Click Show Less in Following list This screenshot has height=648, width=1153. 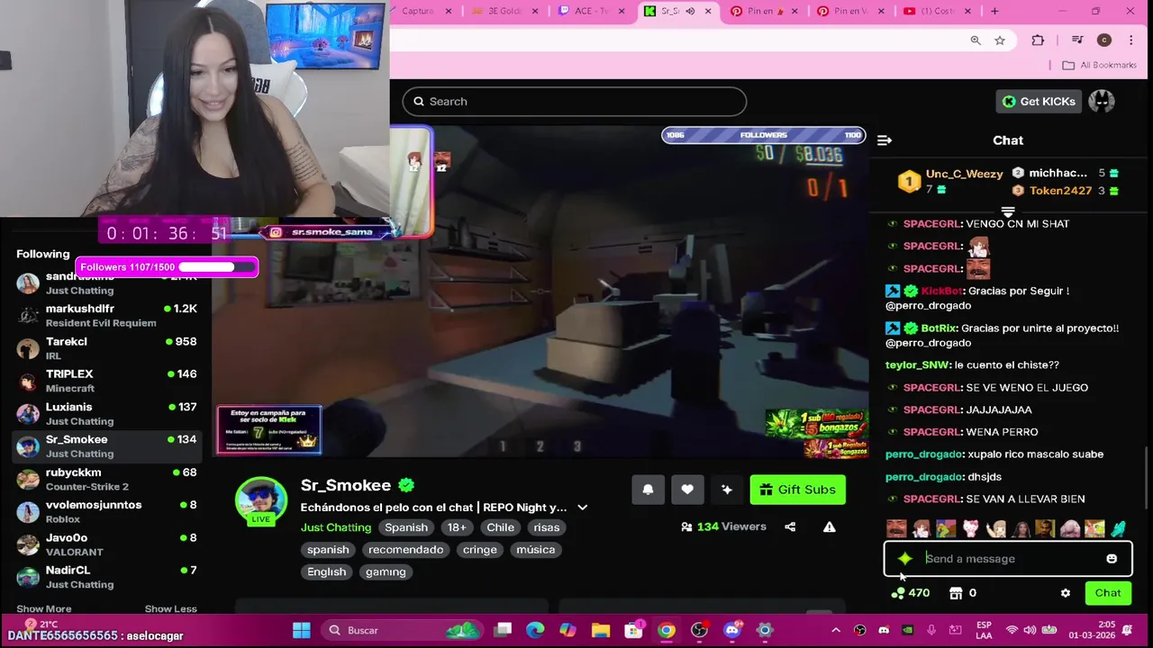pyautogui.click(x=170, y=609)
